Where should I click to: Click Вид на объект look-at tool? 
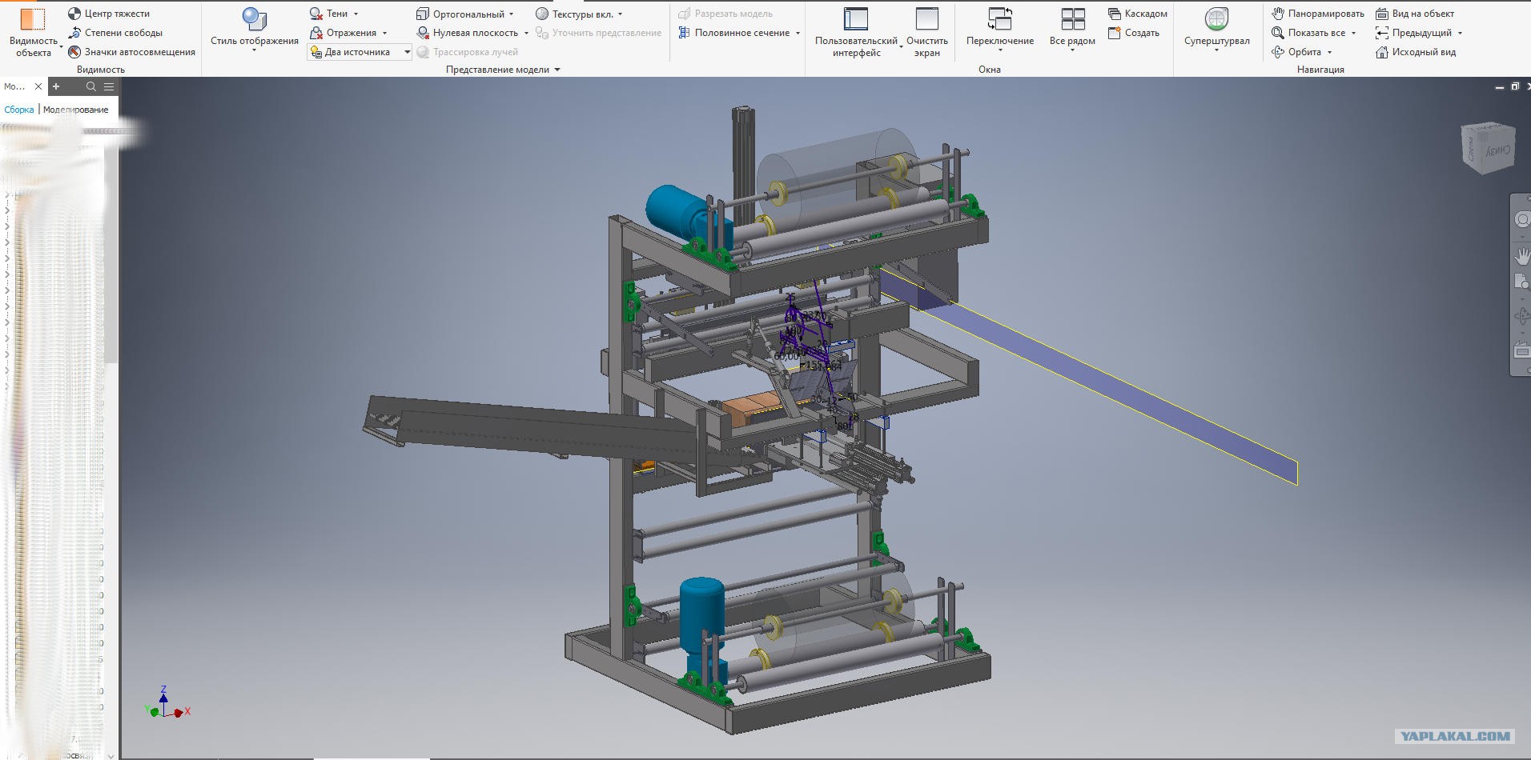coord(1414,14)
